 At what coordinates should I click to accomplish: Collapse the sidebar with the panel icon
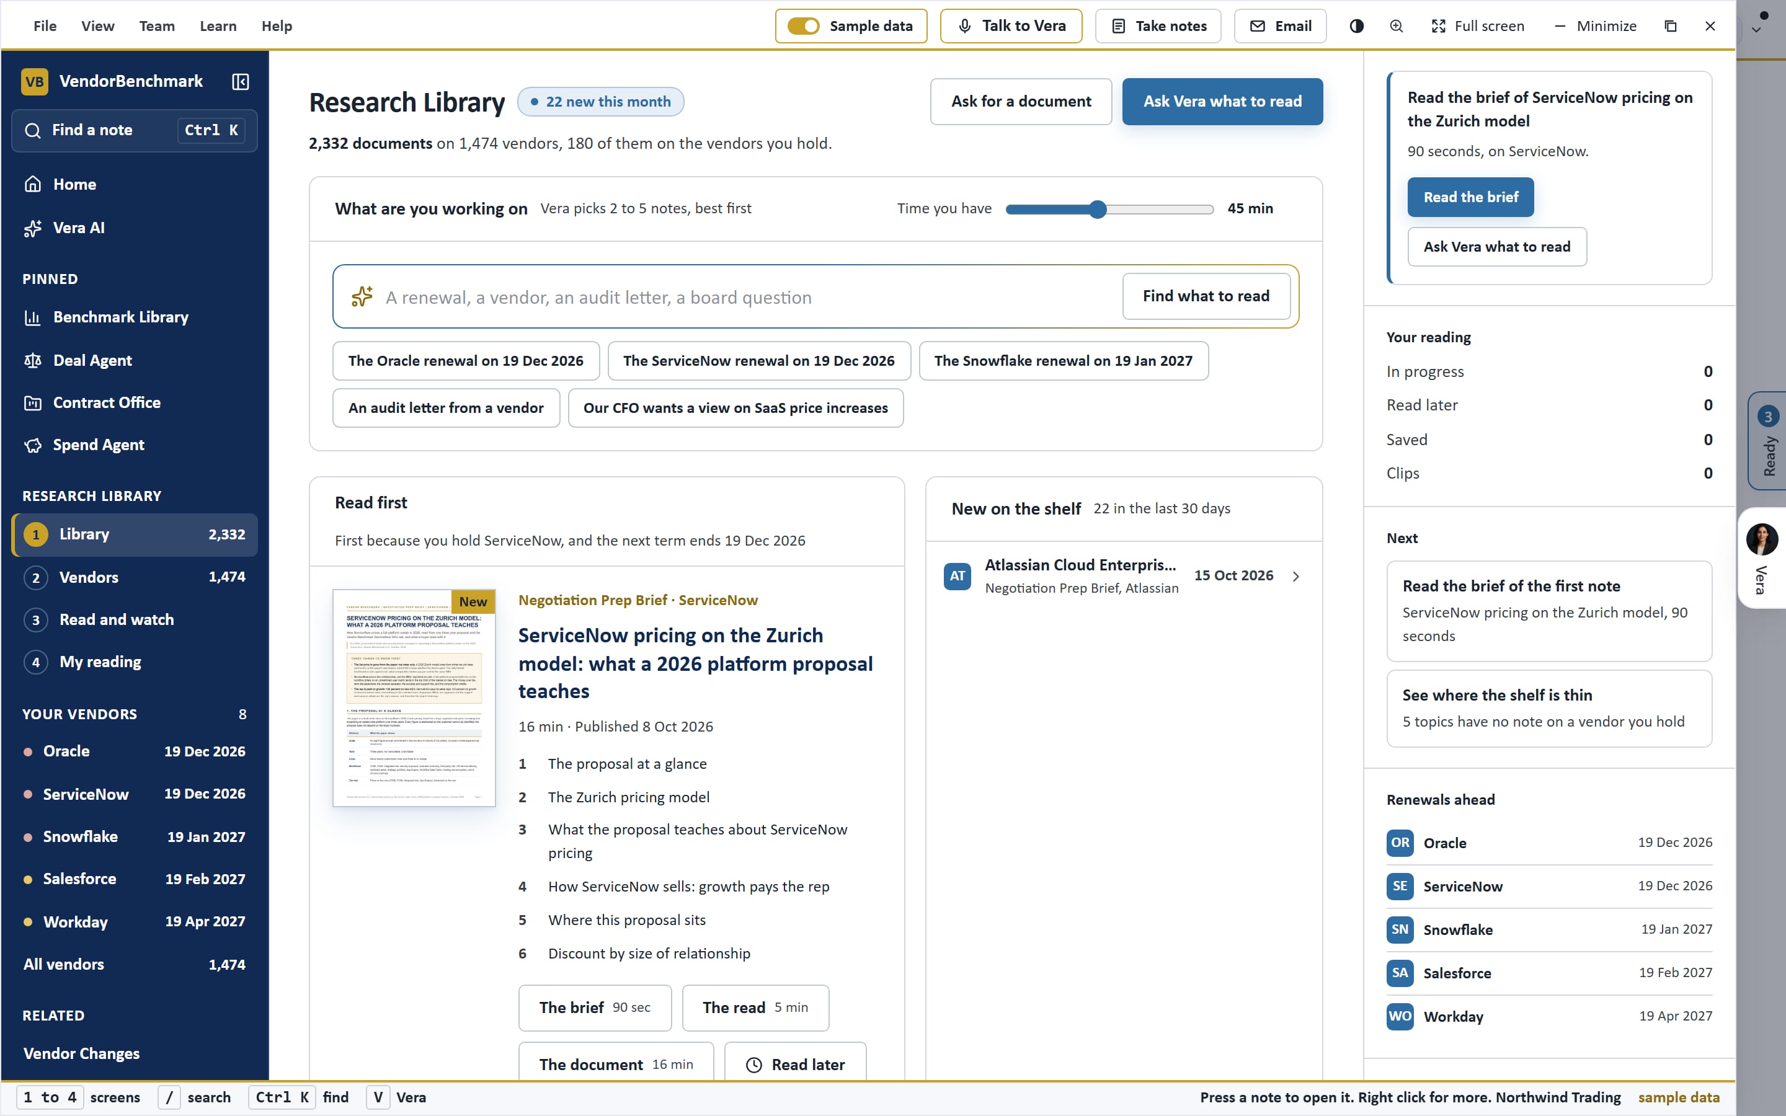[x=240, y=81]
